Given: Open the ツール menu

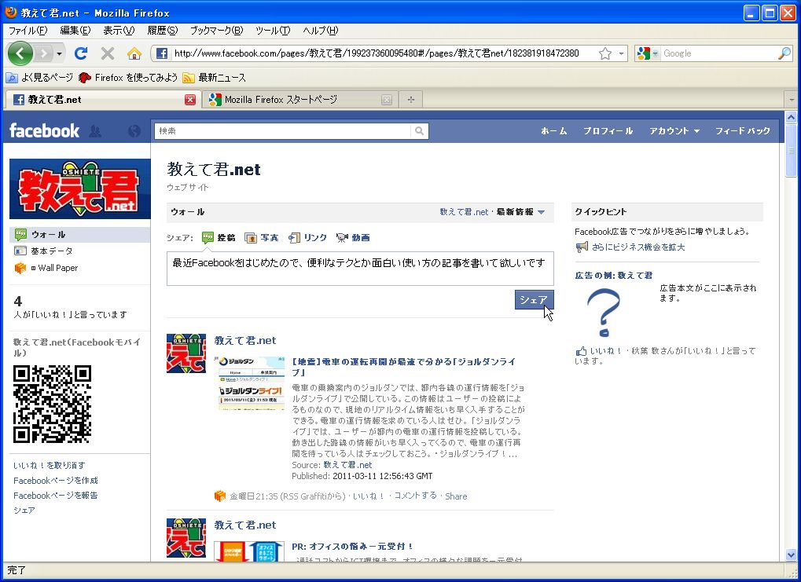Looking at the screenshot, I should (x=273, y=31).
